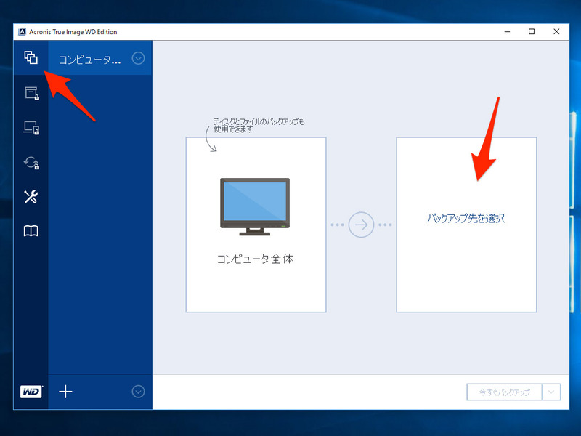Image resolution: width=581 pixels, height=436 pixels.
Task: Expand the dropdown beside the add-backup plus
Action: (138, 392)
